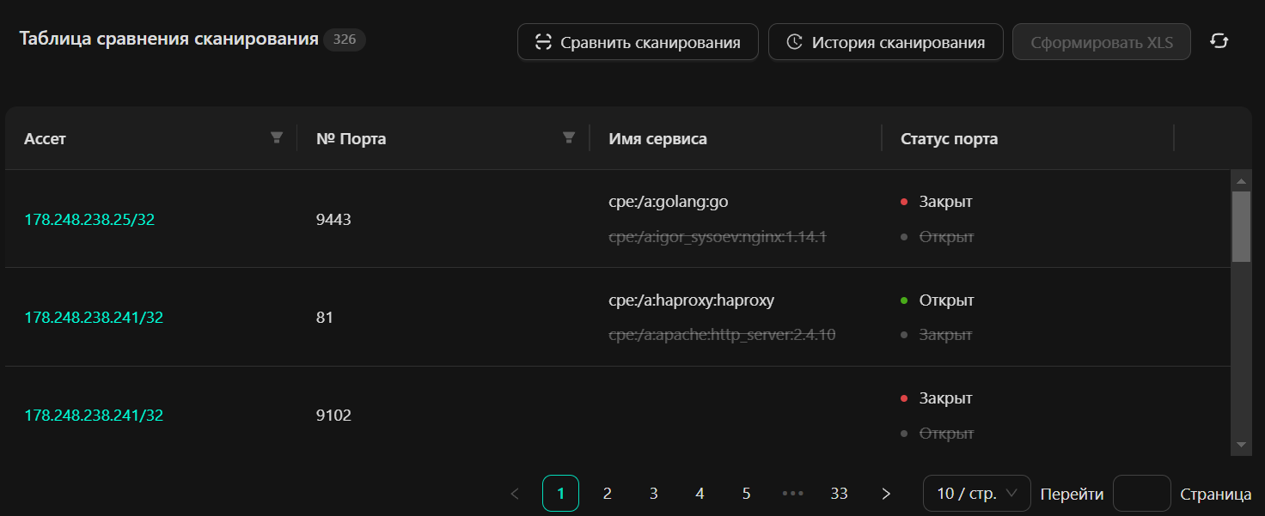Focus the Перейти page number input

pos(1141,494)
